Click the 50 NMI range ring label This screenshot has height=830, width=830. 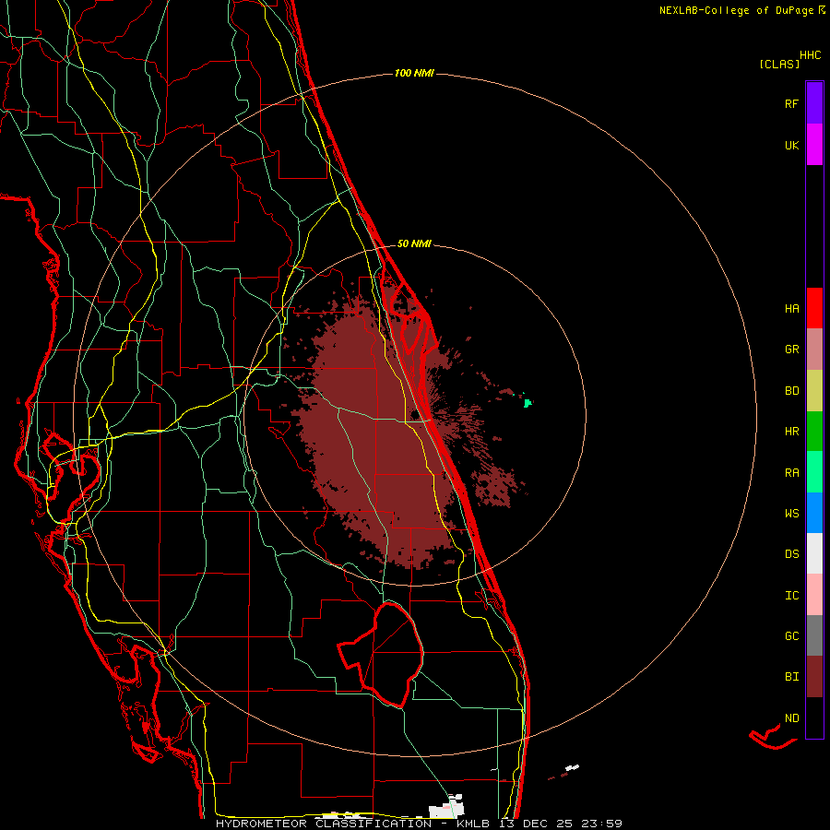coord(414,244)
